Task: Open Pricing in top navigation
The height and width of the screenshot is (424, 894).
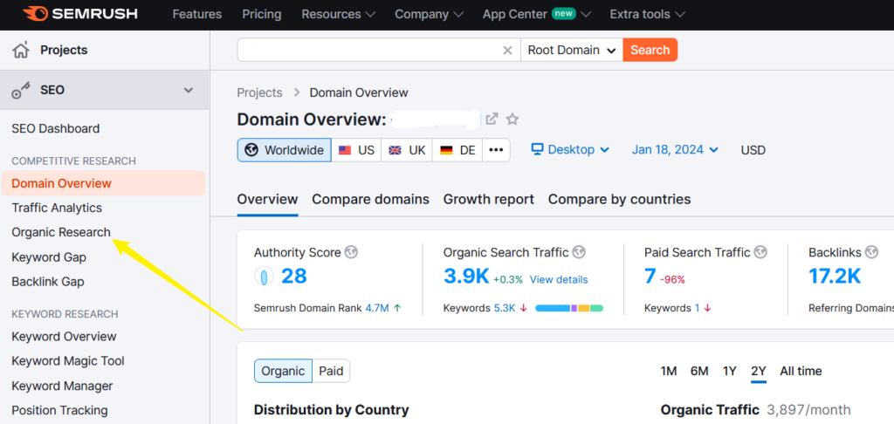Action: pos(261,14)
